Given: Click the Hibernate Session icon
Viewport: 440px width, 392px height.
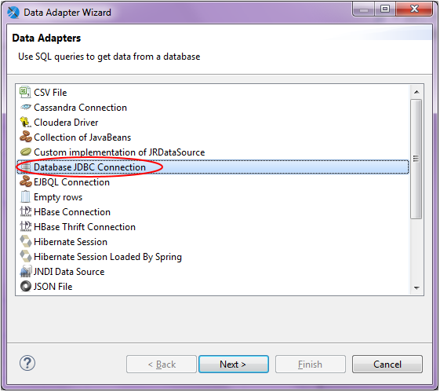Looking at the screenshot, I should pyautogui.click(x=26, y=242).
